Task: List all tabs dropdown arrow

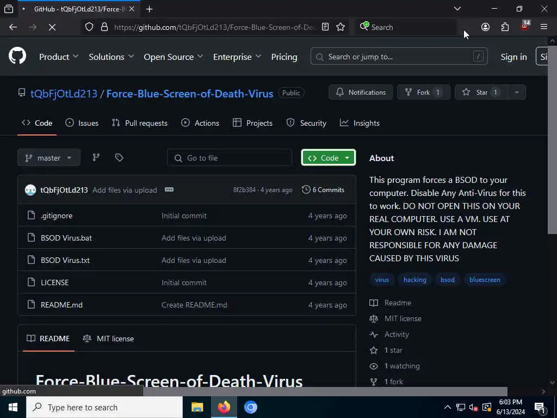Action: (457, 9)
